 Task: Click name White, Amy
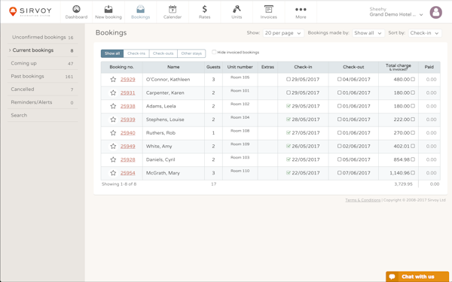coord(159,146)
